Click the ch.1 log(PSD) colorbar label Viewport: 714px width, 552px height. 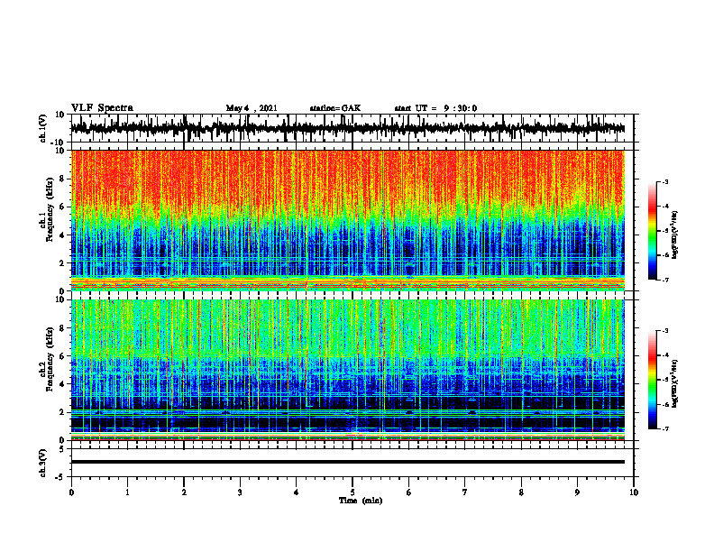(x=674, y=235)
